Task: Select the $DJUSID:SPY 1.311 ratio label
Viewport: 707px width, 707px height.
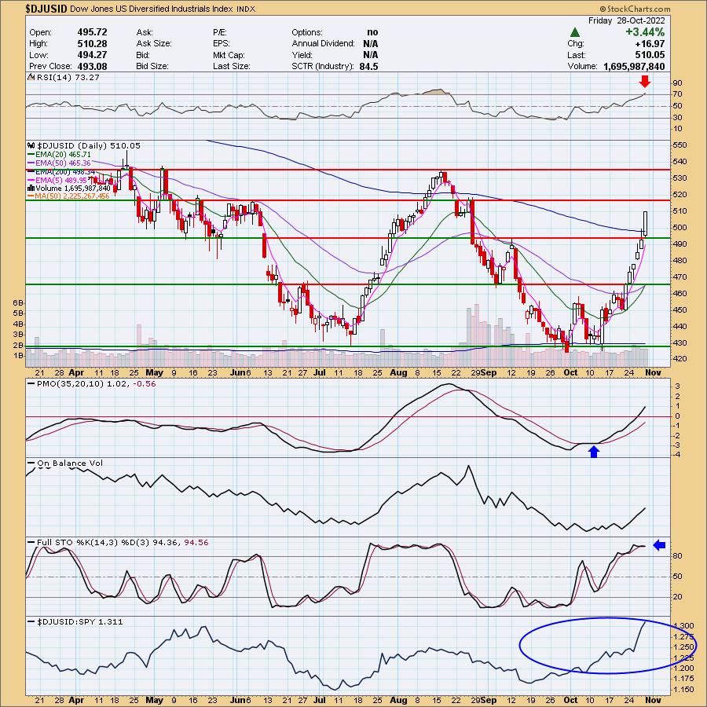Action: pos(80,621)
